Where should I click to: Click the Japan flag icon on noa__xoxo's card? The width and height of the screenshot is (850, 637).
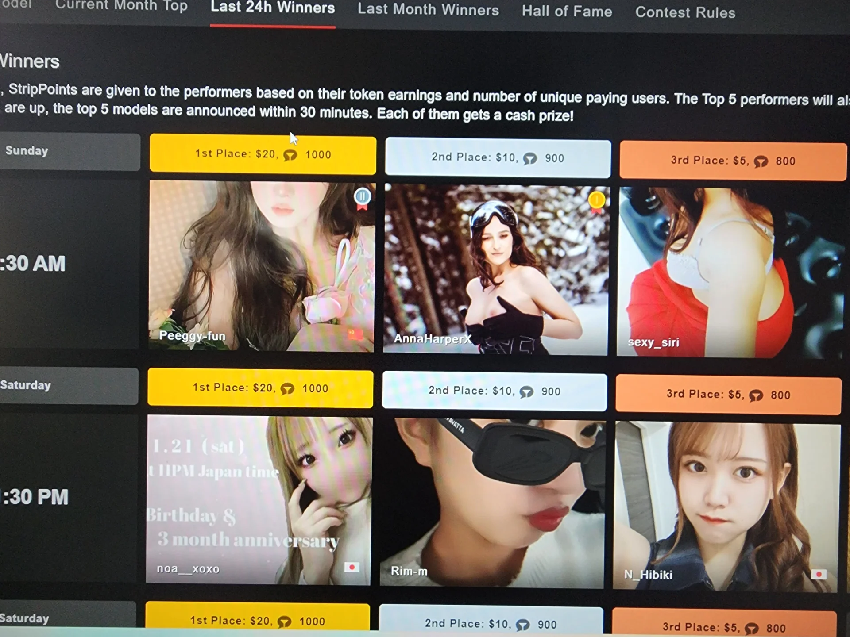click(352, 567)
